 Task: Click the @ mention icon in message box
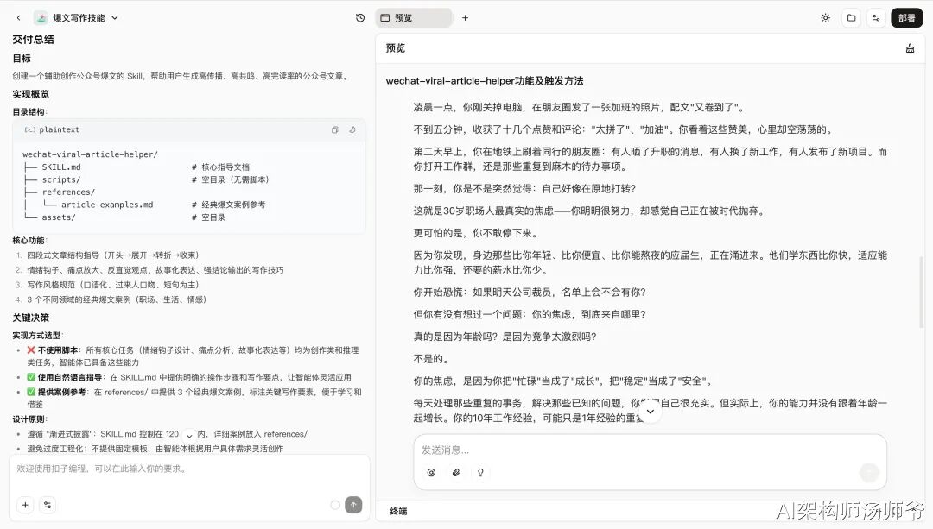tap(432, 473)
